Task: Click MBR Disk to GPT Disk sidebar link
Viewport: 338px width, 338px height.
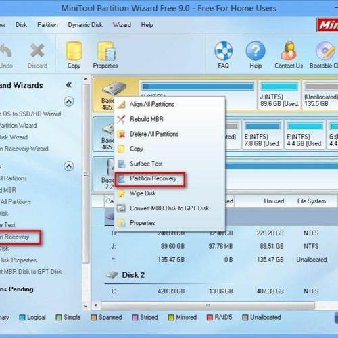Action: tap(31, 272)
